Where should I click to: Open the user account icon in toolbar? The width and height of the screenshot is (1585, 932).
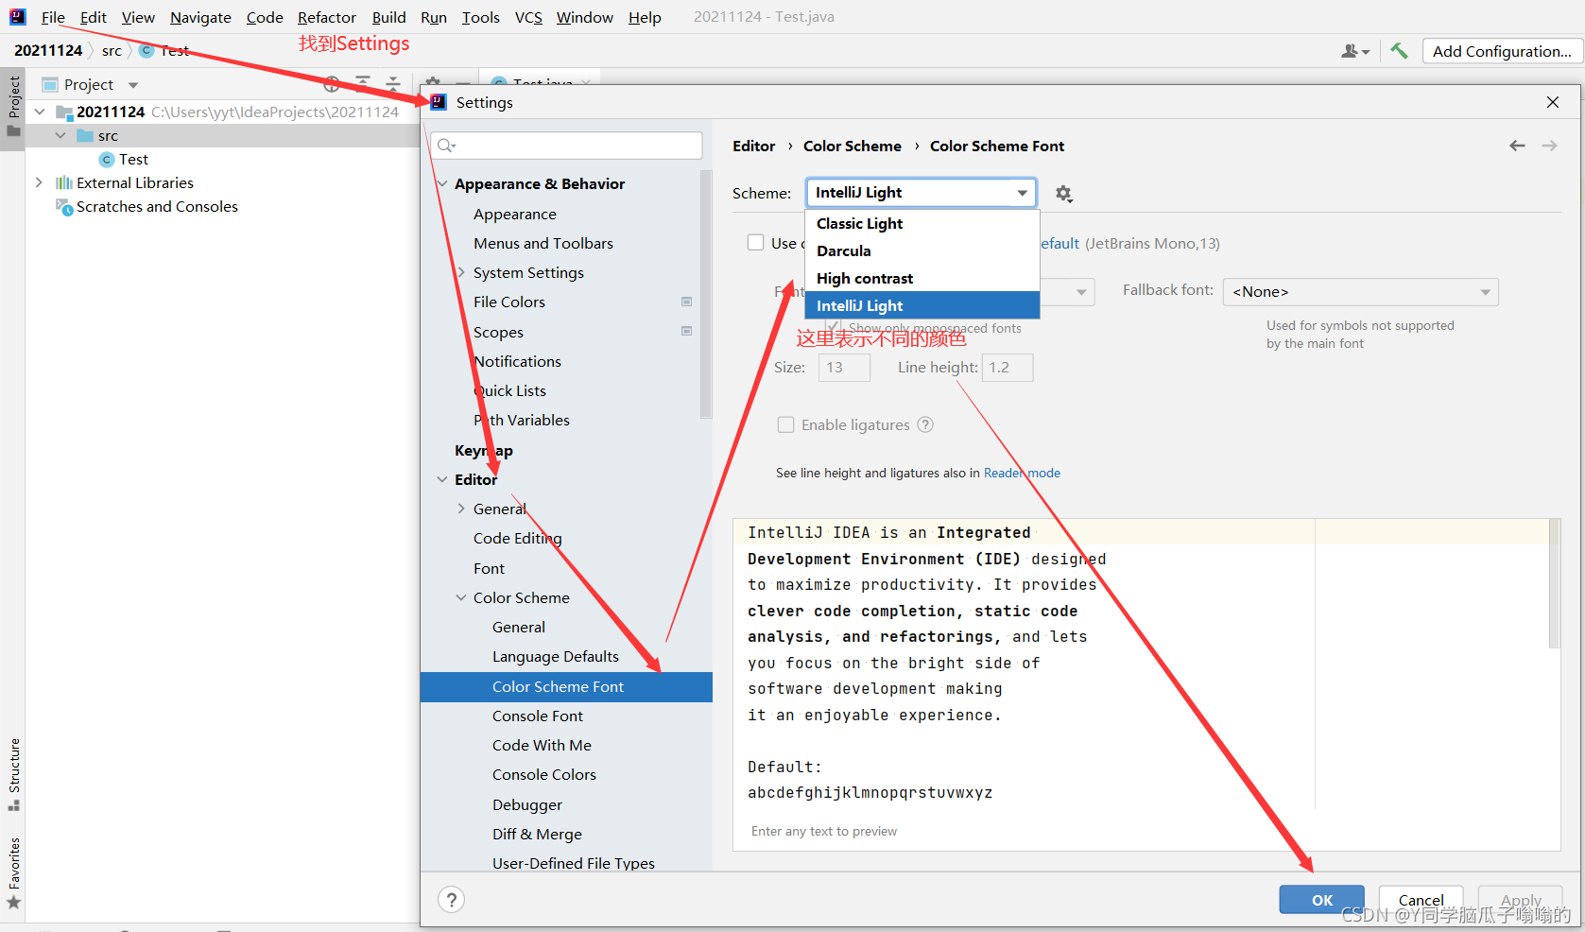[1354, 51]
